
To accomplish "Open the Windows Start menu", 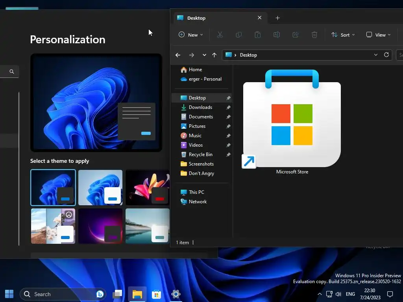I will [x=9, y=294].
